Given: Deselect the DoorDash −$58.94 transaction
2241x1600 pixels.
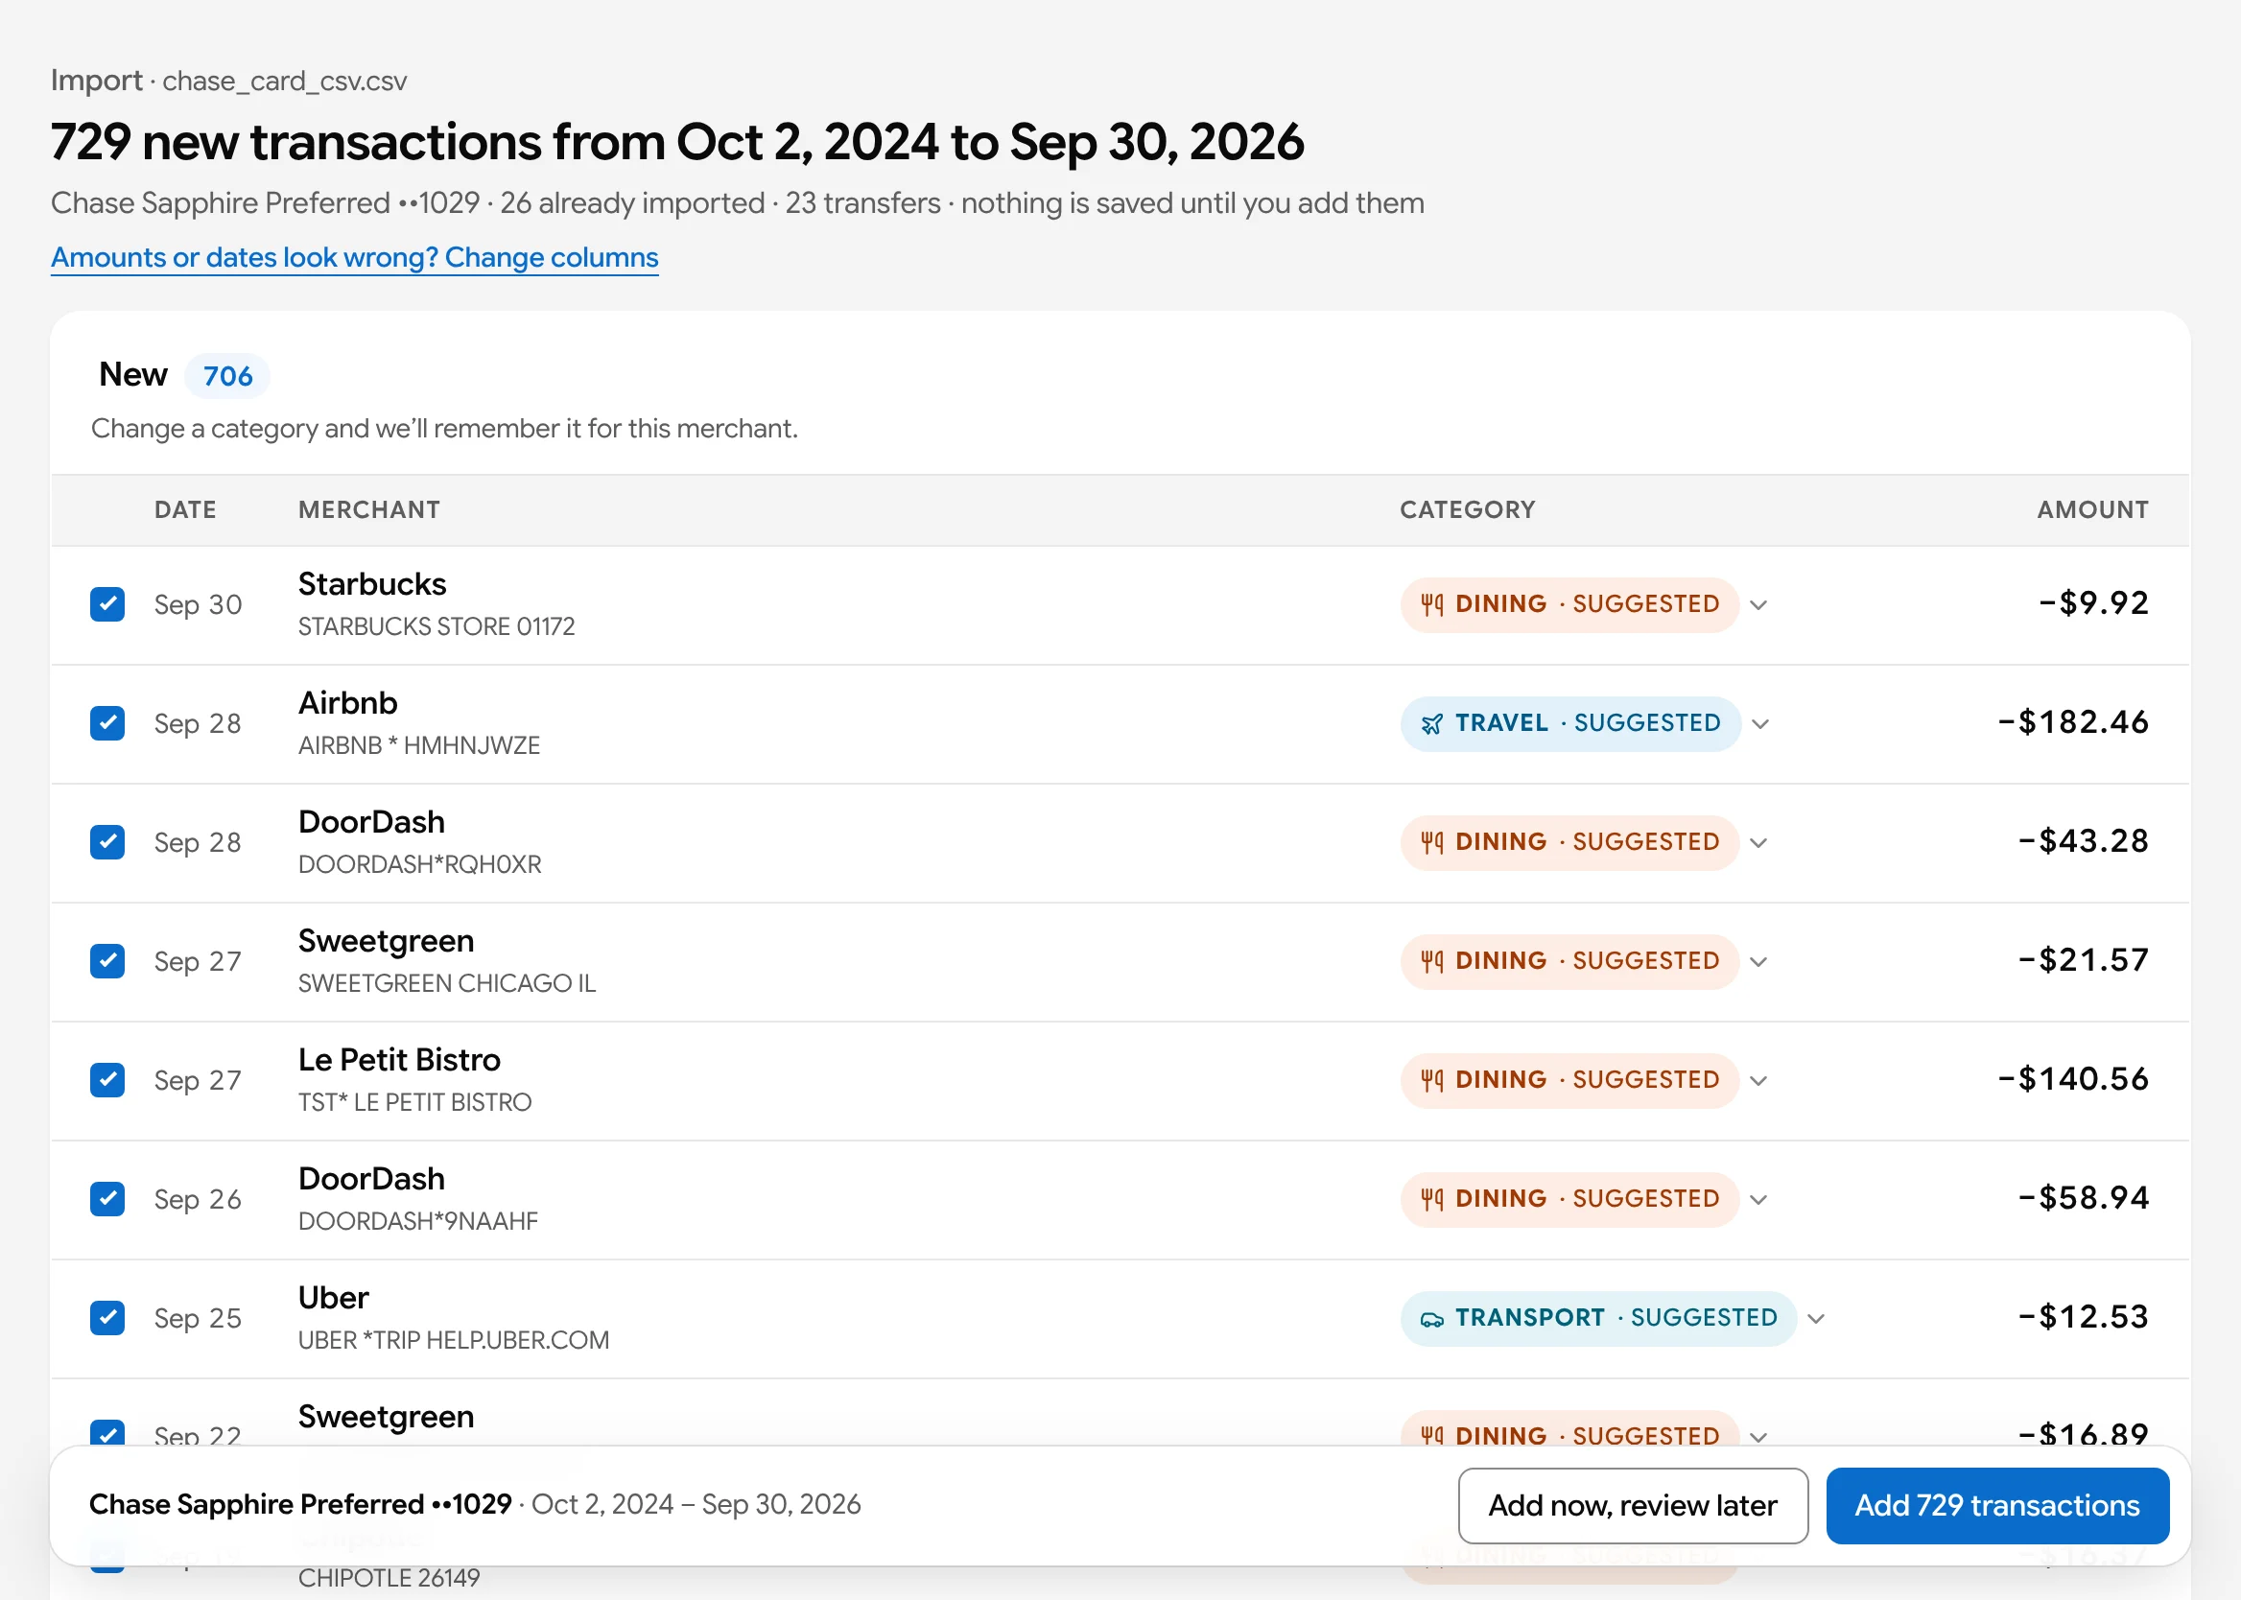Looking at the screenshot, I should pos(107,1199).
